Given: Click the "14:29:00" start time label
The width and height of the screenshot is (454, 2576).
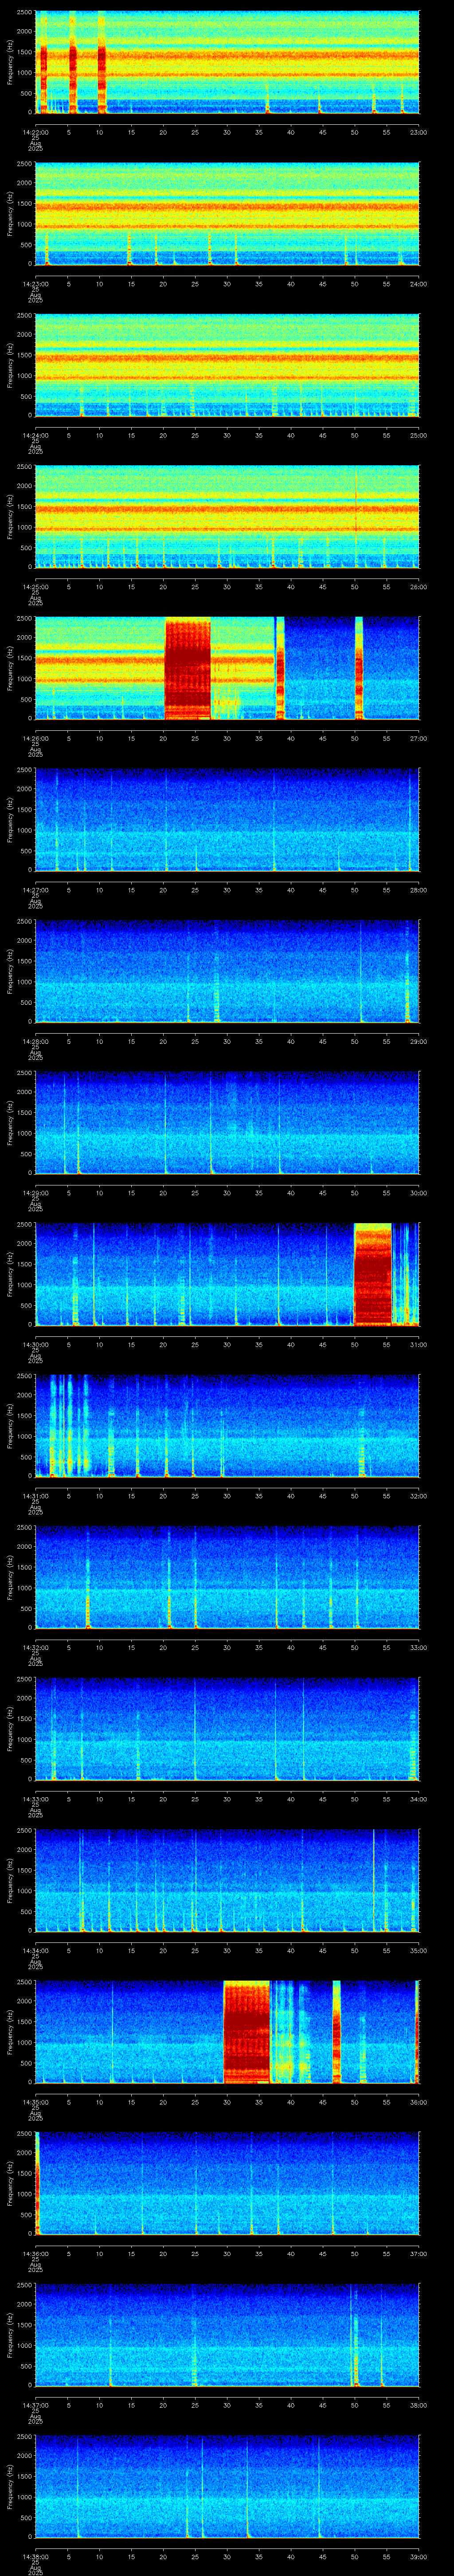Looking at the screenshot, I should tap(35, 1192).
